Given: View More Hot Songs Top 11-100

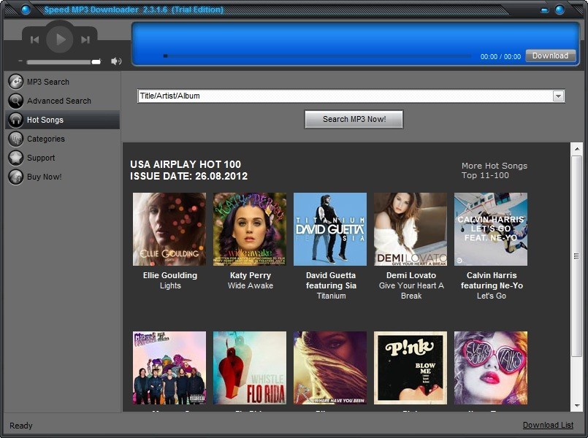Looking at the screenshot, I should (x=494, y=170).
